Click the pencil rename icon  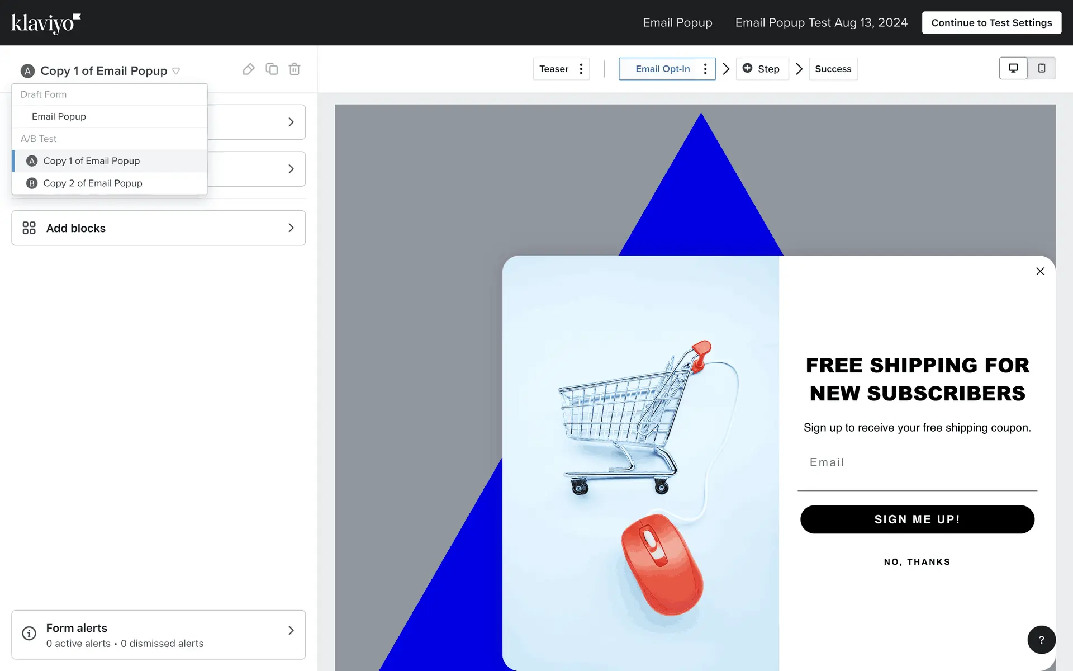(249, 69)
